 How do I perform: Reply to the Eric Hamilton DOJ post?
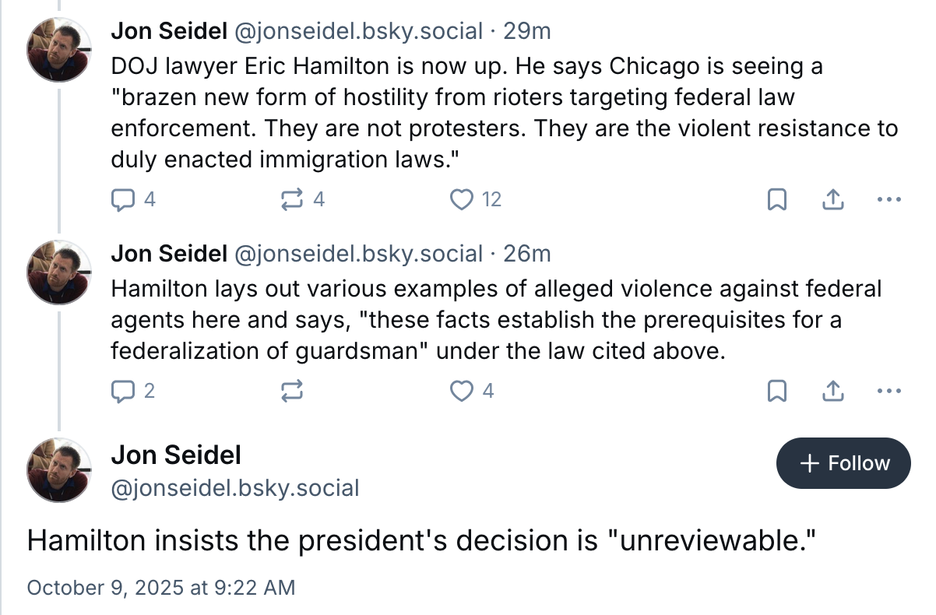point(123,200)
